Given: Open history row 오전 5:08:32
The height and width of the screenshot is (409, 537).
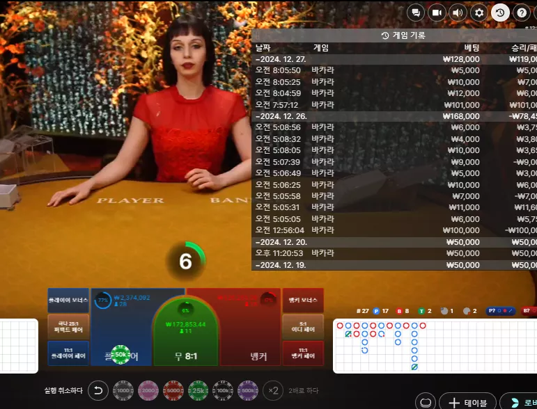Looking at the screenshot, I should click(394, 139).
